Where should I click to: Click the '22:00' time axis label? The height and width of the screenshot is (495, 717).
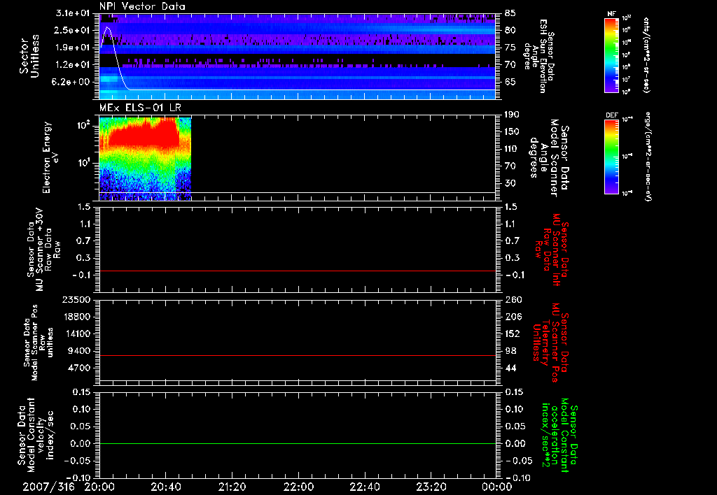coord(298,487)
